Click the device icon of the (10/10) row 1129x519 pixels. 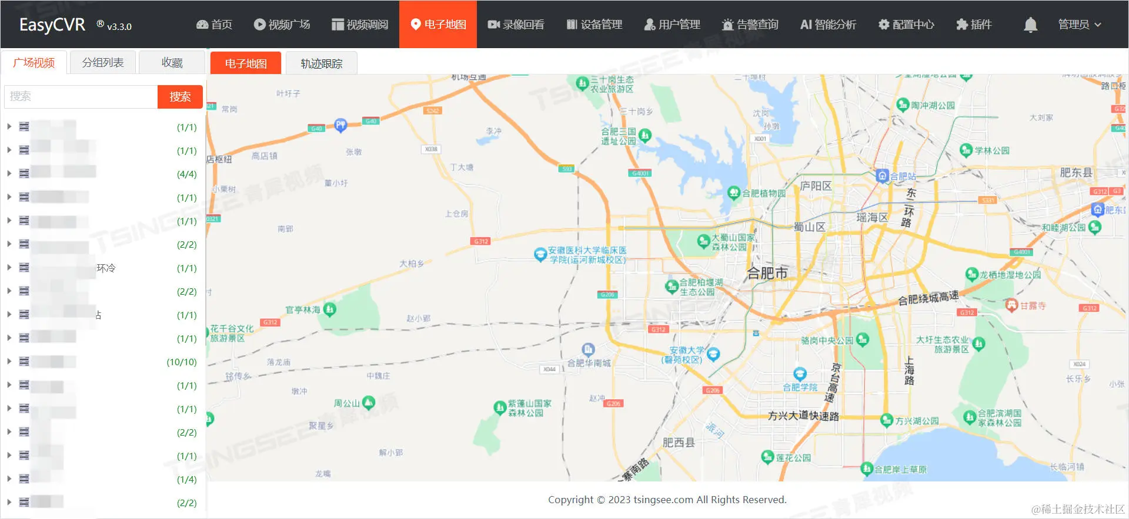pos(24,361)
